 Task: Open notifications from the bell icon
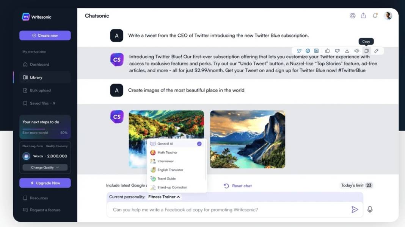tap(375, 16)
